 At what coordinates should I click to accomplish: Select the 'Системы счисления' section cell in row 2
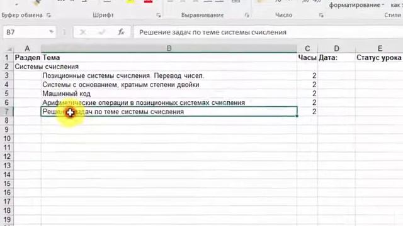27,67
